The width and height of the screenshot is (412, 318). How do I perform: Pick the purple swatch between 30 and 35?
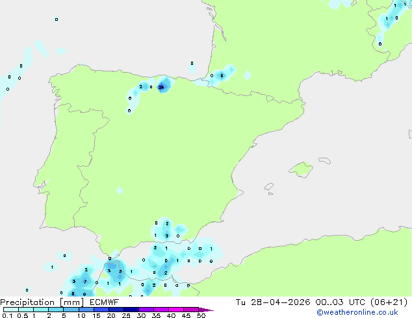coord(146,310)
